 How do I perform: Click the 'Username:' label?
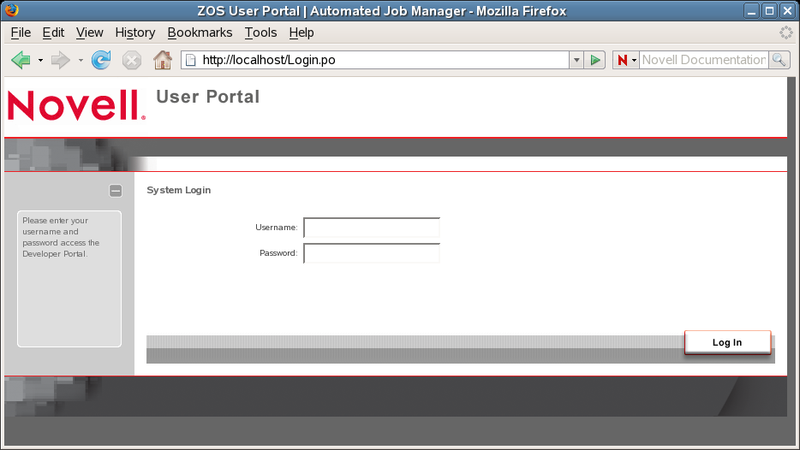(x=277, y=228)
